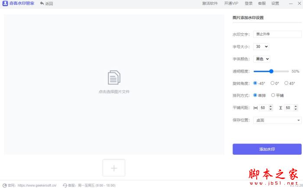Image resolution: width=303 pixels, height=188 pixels.
Task: Decrease vertical tiling spacing with down arrow
Action: [296, 109]
